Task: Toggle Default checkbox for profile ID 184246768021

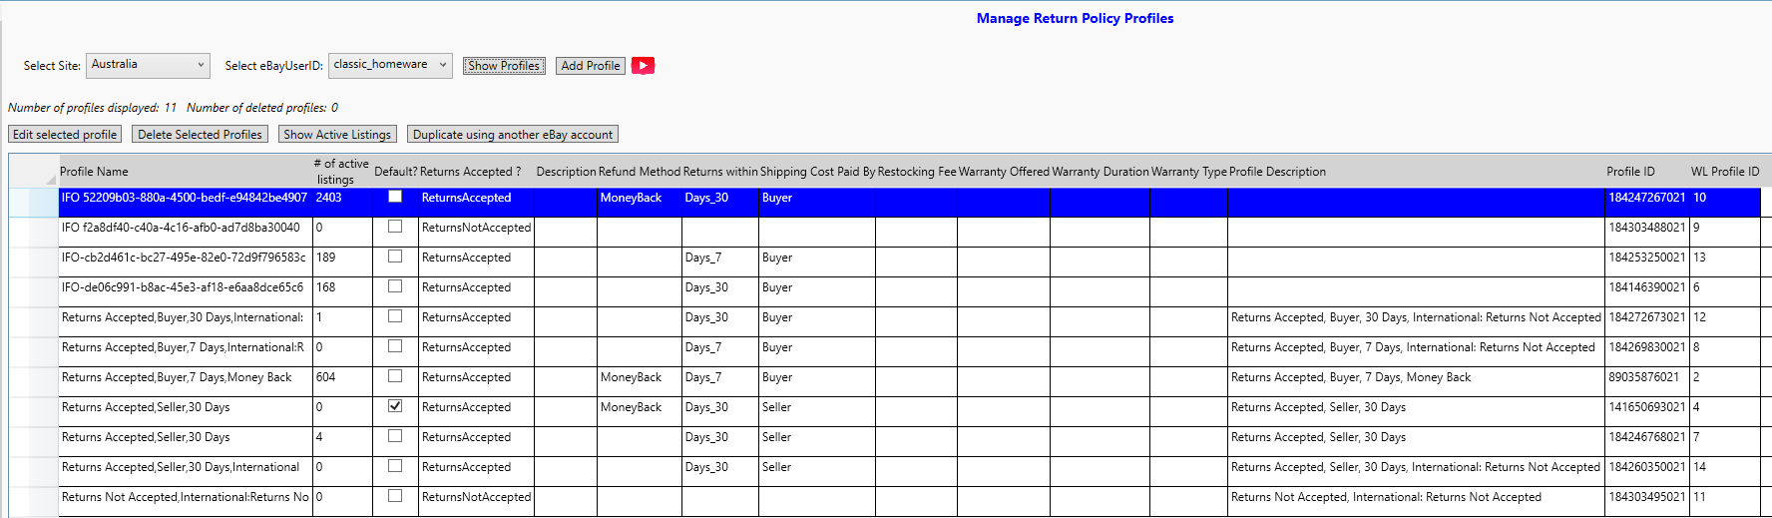Action: 395,436
